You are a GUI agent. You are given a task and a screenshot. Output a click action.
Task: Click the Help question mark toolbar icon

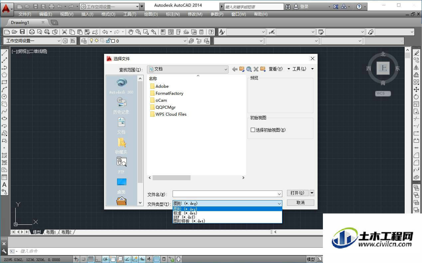pyautogui.click(x=211, y=32)
